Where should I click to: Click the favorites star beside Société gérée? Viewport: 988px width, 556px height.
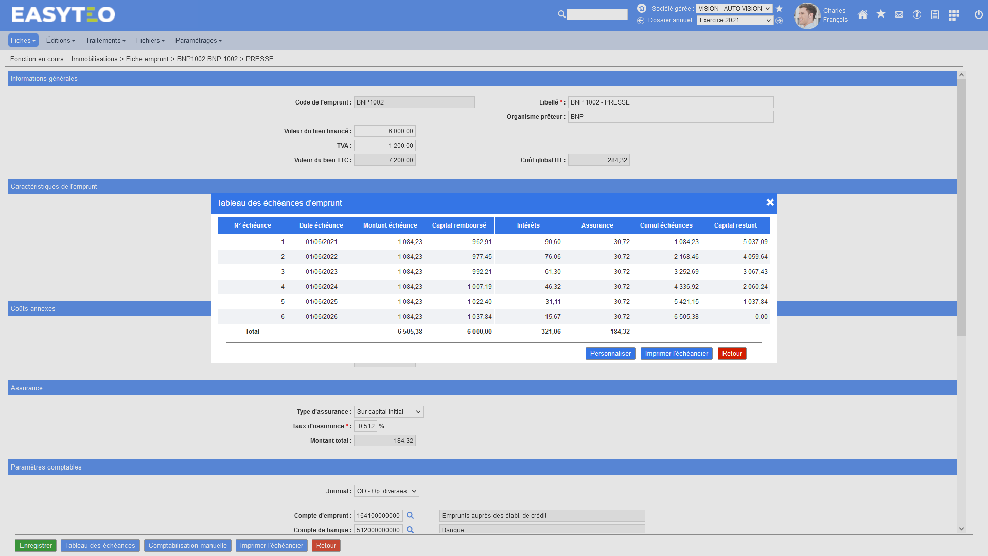[779, 9]
